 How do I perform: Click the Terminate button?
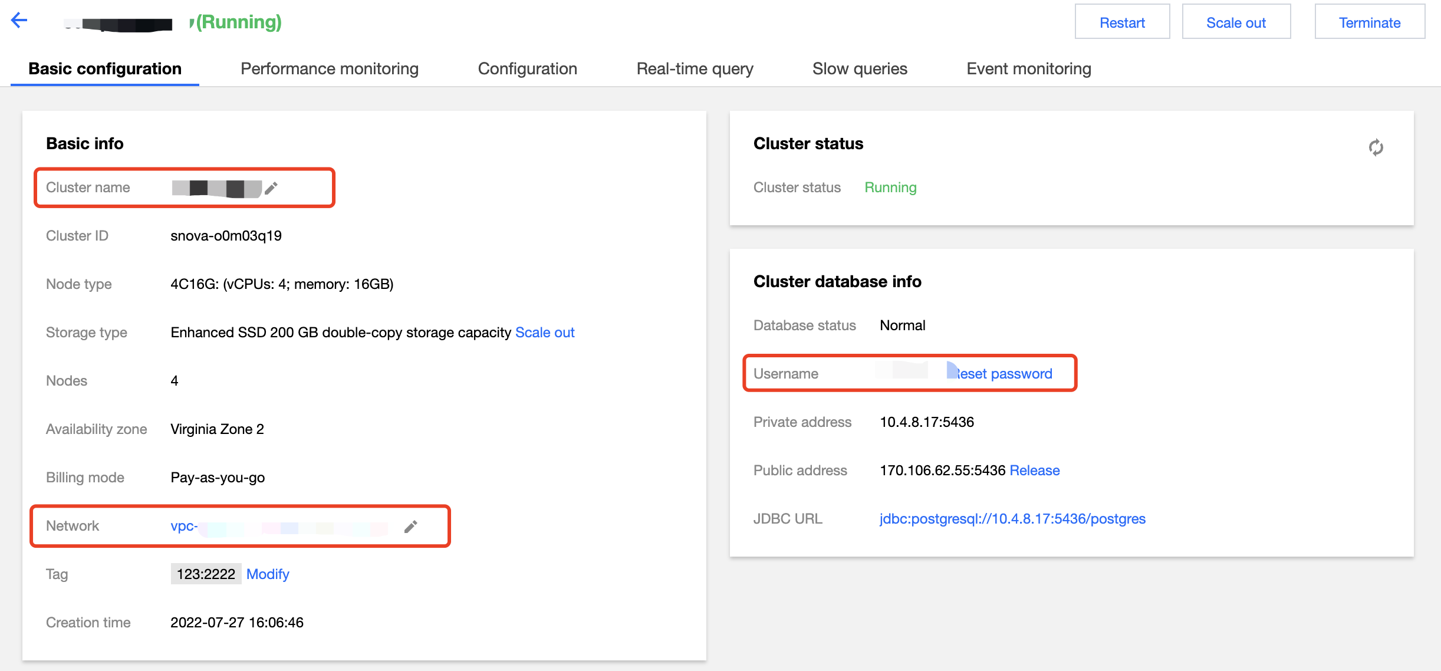(x=1369, y=22)
